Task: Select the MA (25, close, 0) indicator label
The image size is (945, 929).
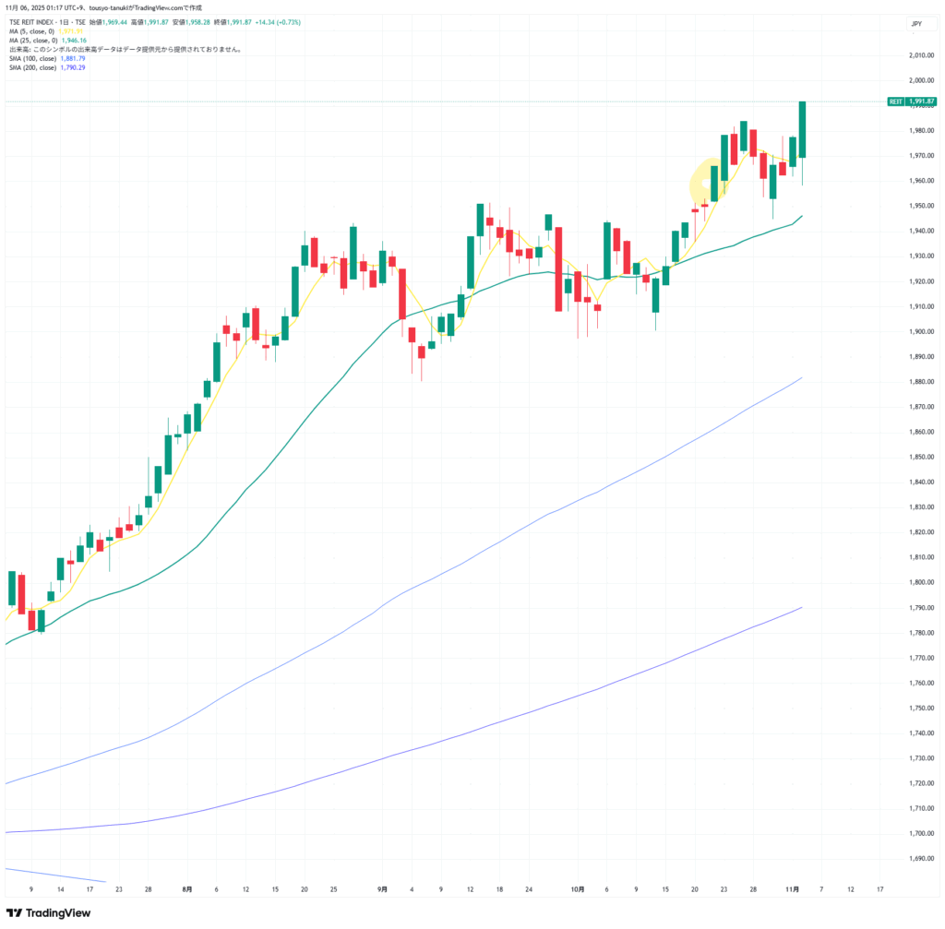Action: pos(31,41)
